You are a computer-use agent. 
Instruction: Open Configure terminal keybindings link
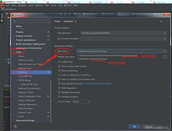coord(98,84)
